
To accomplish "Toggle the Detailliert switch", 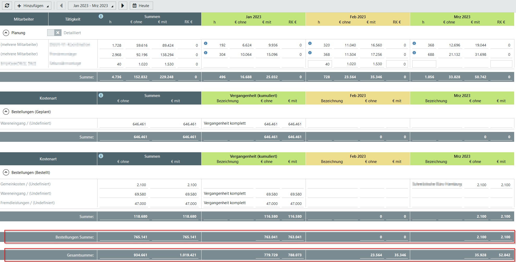I will tap(54, 33).
